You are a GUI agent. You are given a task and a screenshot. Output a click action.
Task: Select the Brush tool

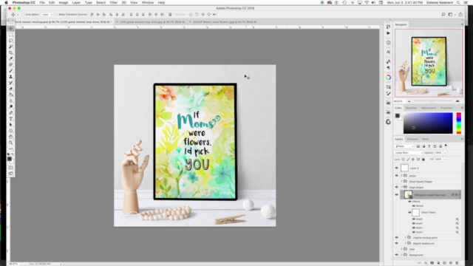tap(11, 71)
